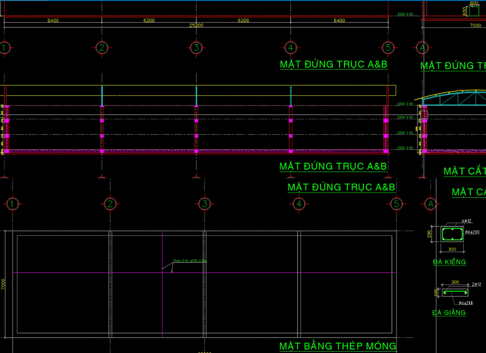Screen dimensions: 486x353
Task: Select grid bubble 1 in the lower axis row
Action: click(x=13, y=204)
